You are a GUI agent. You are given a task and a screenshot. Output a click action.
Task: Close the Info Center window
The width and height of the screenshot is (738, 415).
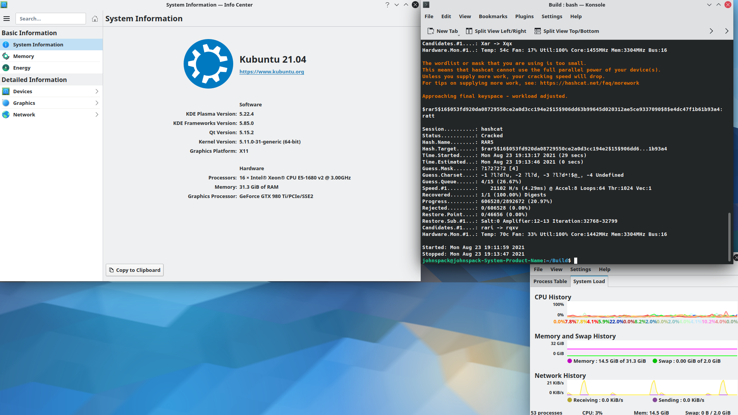pyautogui.click(x=415, y=5)
